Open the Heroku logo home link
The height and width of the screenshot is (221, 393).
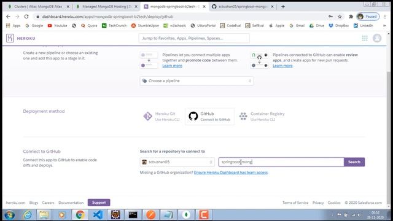click(x=21, y=38)
